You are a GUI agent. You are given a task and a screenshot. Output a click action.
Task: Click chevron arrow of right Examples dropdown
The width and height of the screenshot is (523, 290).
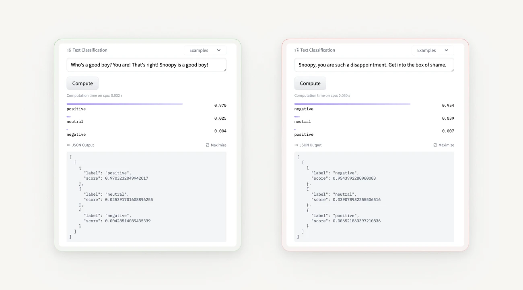pyautogui.click(x=447, y=50)
